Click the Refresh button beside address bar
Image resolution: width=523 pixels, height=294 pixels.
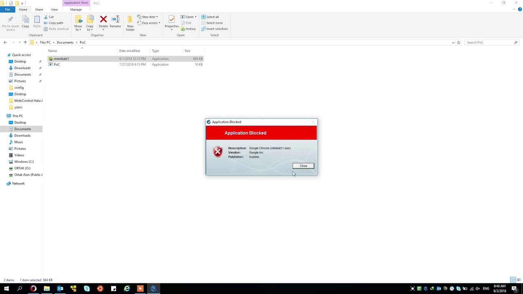(458, 42)
